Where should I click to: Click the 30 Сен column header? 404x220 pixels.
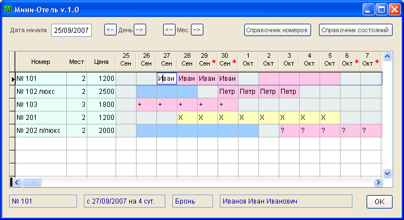pos(228,60)
